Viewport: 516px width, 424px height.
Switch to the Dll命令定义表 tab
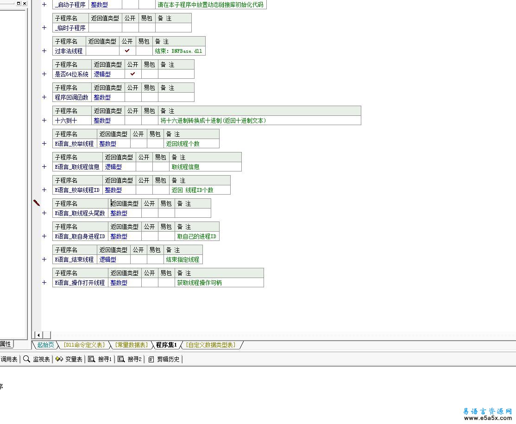(x=84, y=345)
